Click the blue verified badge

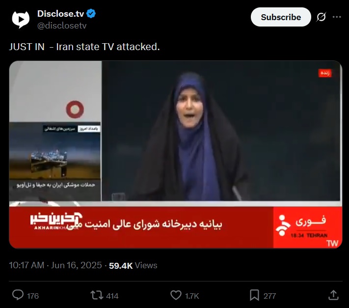(91, 14)
